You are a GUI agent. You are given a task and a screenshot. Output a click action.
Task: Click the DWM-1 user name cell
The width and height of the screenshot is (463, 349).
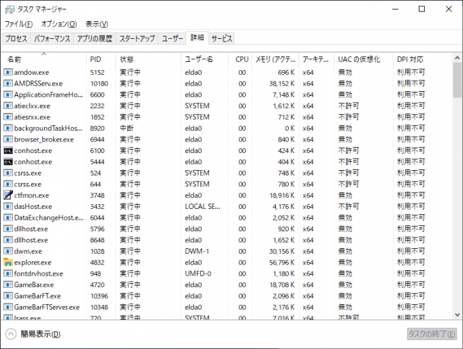pyautogui.click(x=197, y=251)
